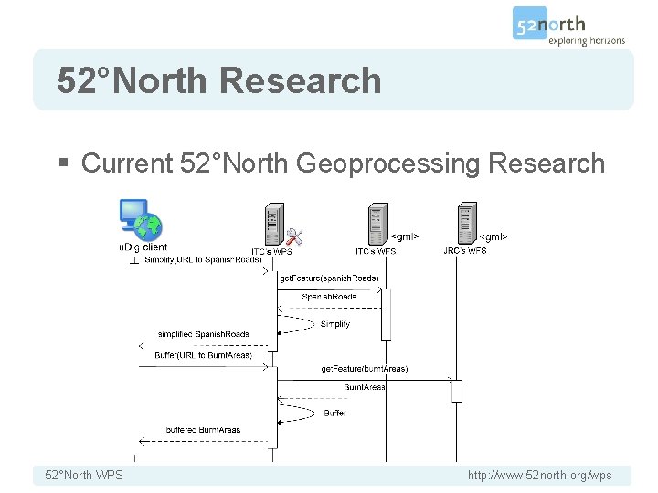This screenshot has width=658, height=493.
Task: Click the ITC's WPS server icon
Action: coord(275,225)
